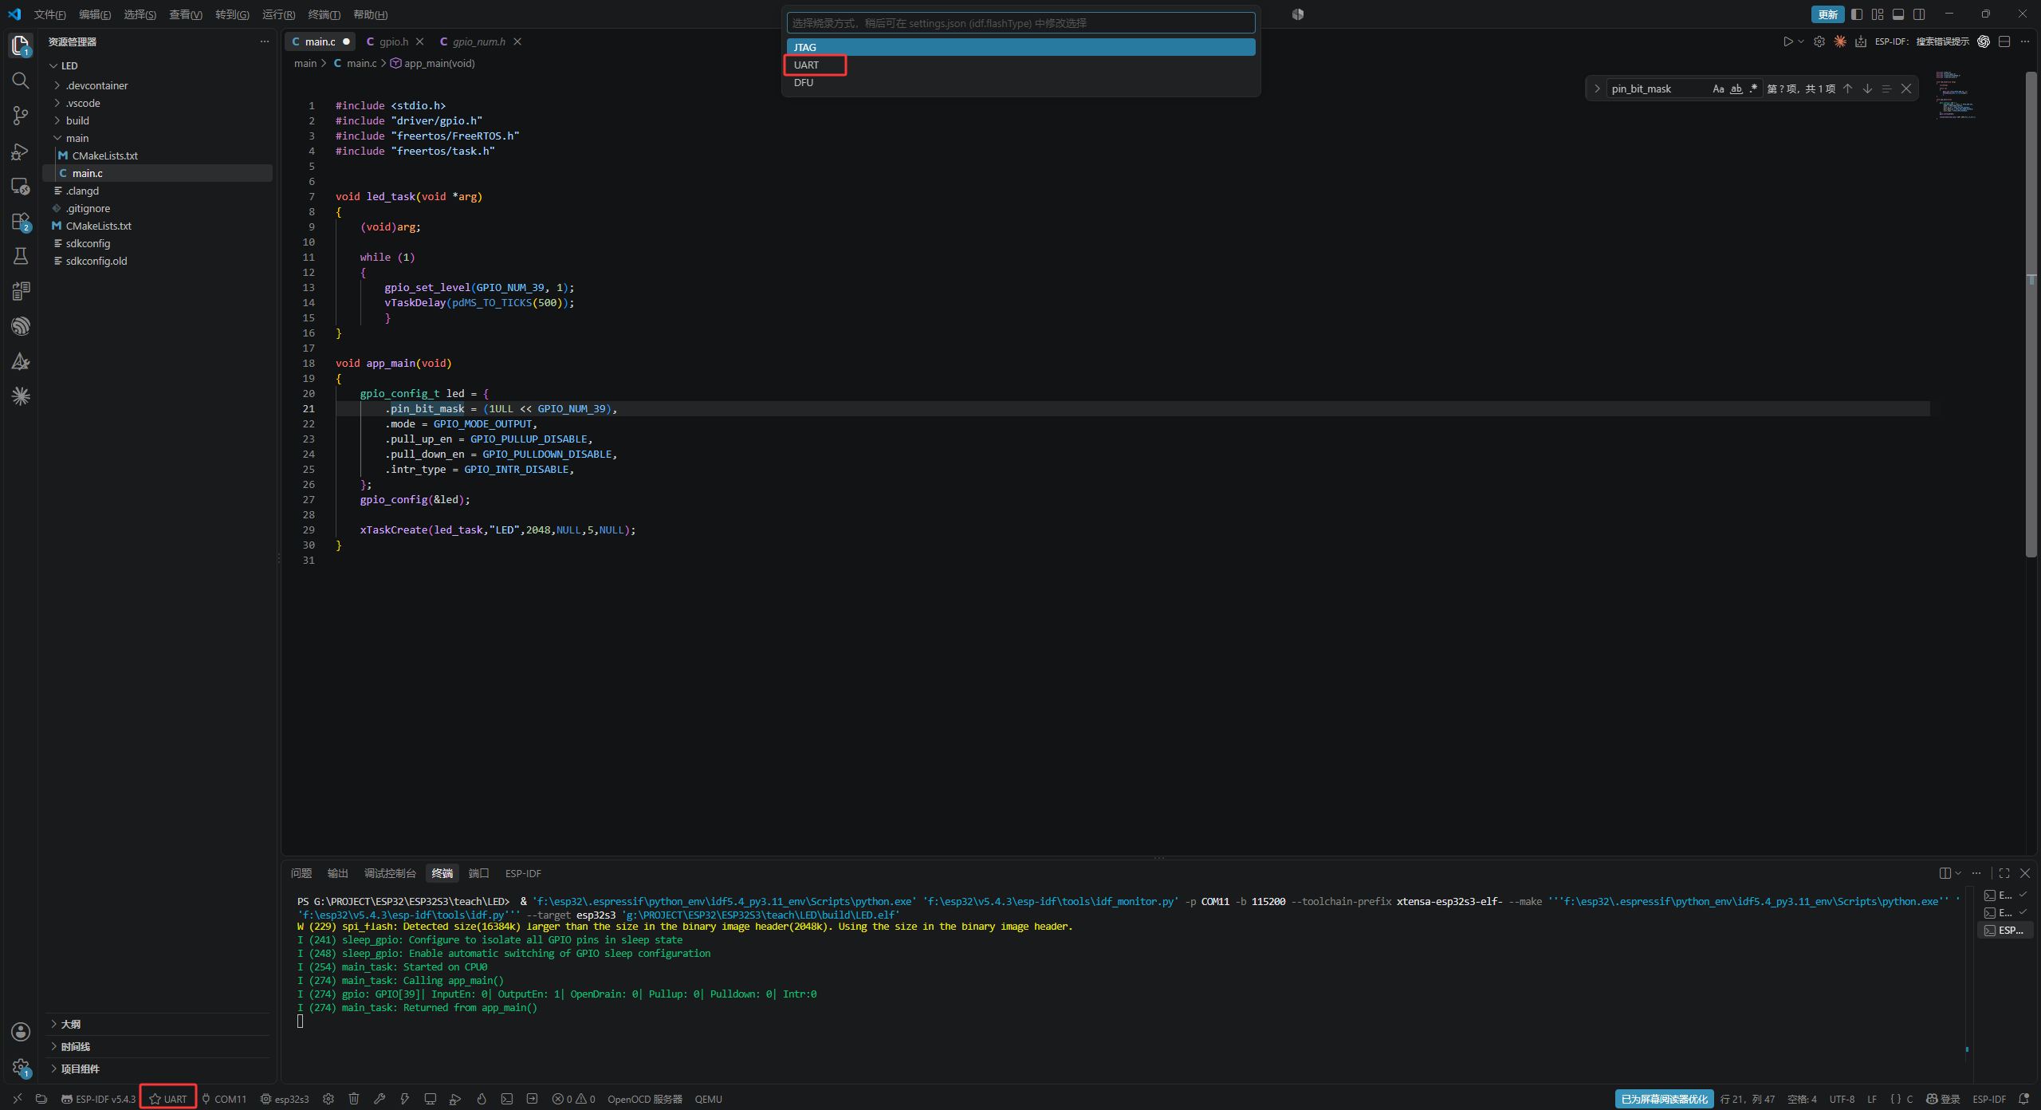This screenshot has height=1110, width=2041.
Task: Open the Accounts icon in activity bar
Action: point(21,1032)
